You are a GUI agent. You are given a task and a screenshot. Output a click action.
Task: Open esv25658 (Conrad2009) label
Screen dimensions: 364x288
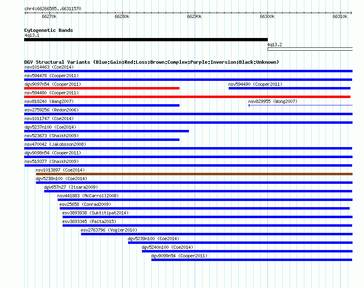pyautogui.click(x=85, y=204)
